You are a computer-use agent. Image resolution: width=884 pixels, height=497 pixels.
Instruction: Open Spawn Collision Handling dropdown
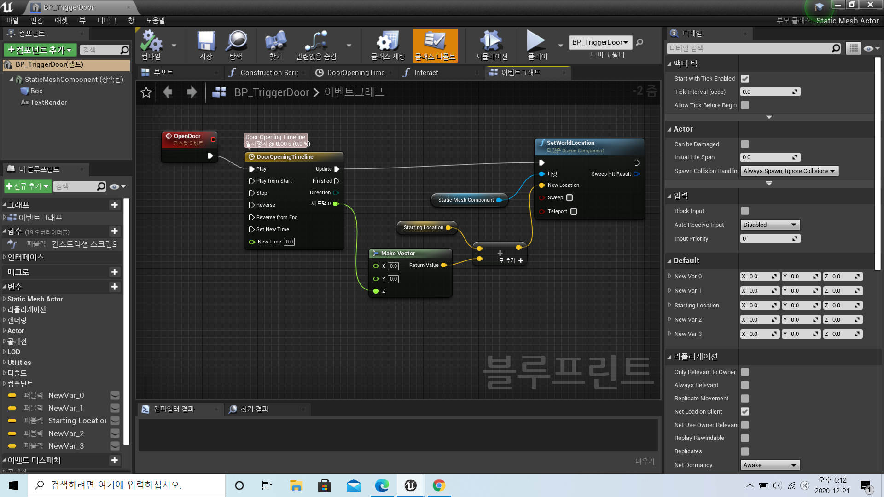coord(789,171)
